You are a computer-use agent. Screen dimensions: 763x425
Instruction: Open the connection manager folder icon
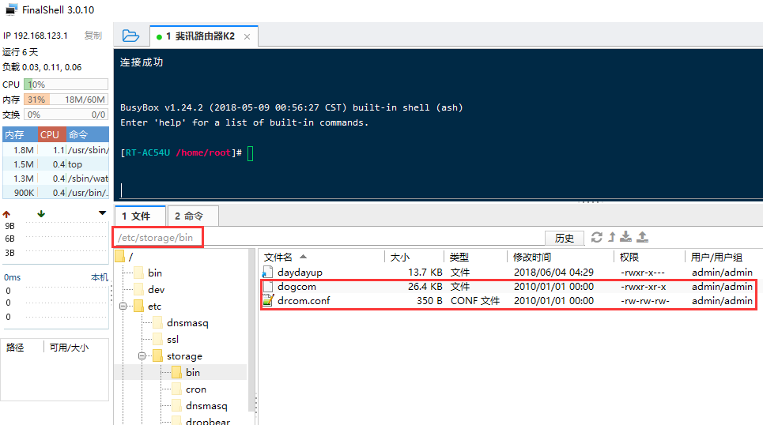tap(130, 36)
